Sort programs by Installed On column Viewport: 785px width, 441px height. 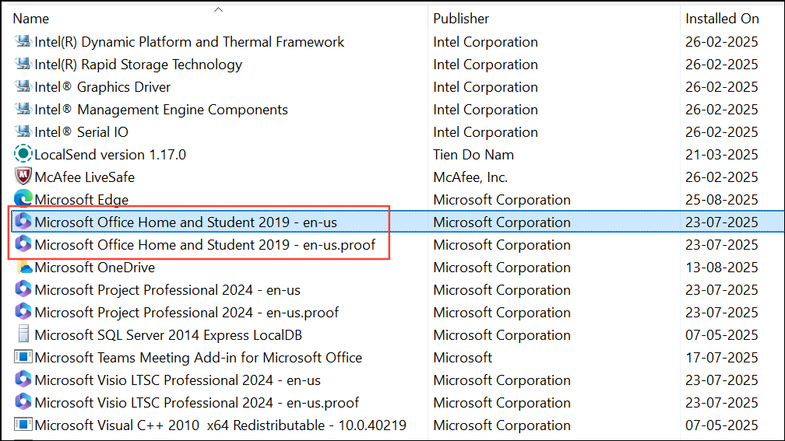(722, 19)
